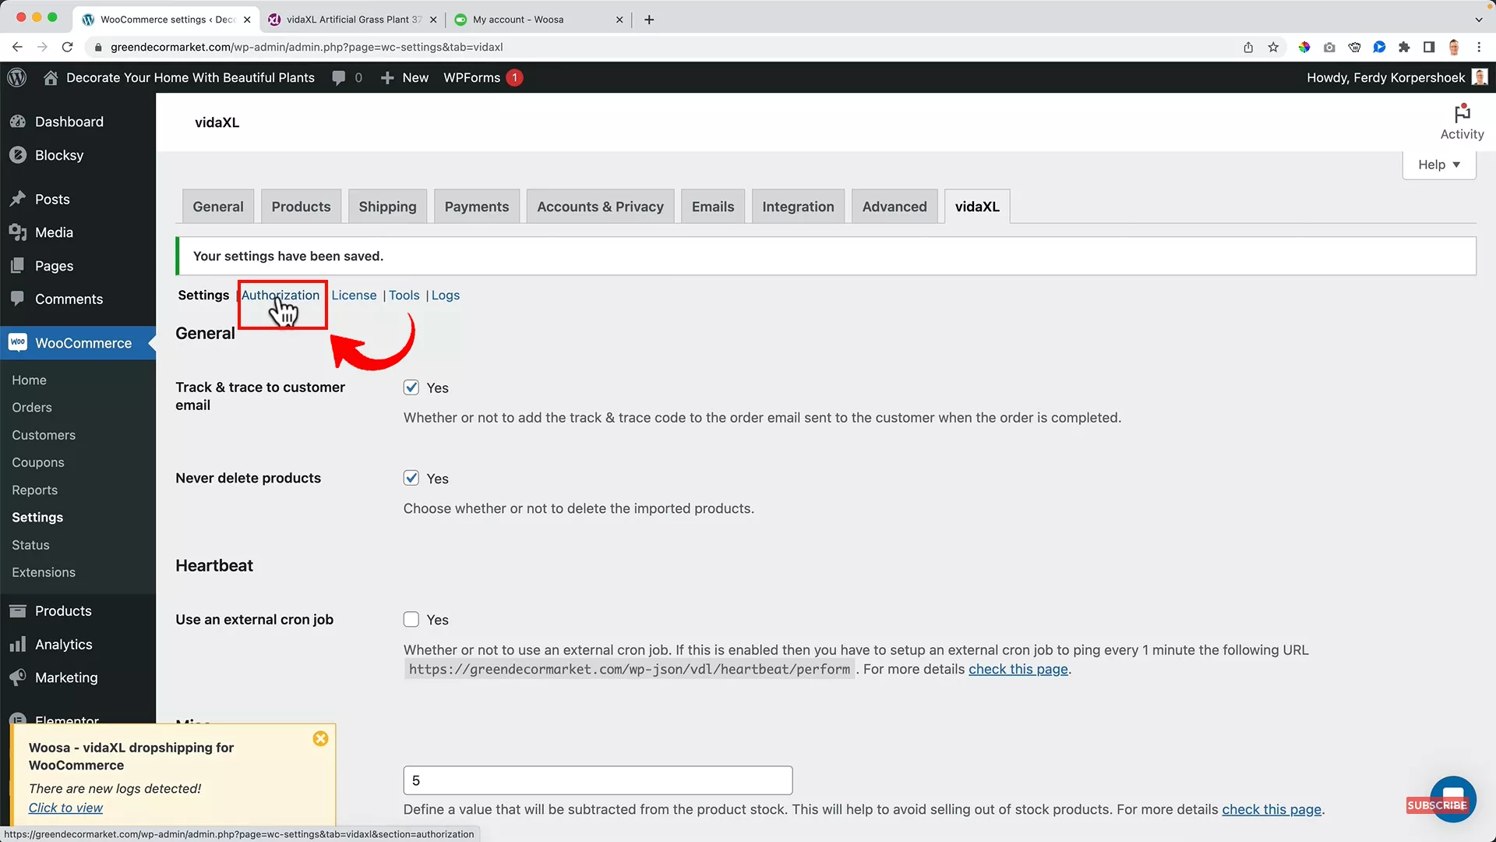Switch to the Payments tab
Image resolution: width=1496 pixels, height=842 pixels.
click(x=476, y=206)
